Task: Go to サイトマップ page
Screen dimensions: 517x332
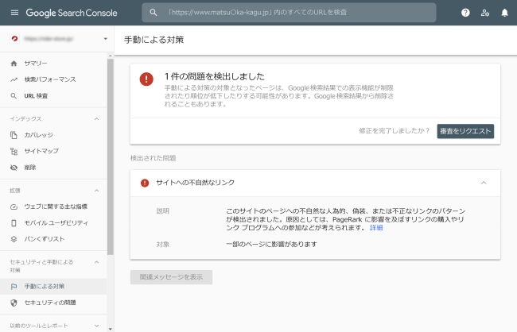Action: pyautogui.click(x=41, y=151)
